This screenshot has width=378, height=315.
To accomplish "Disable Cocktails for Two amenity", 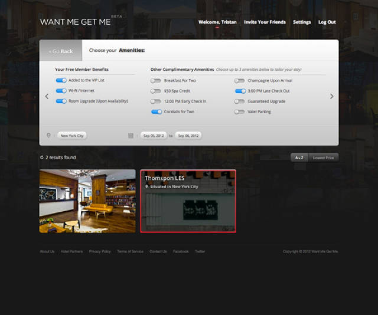I will point(157,111).
